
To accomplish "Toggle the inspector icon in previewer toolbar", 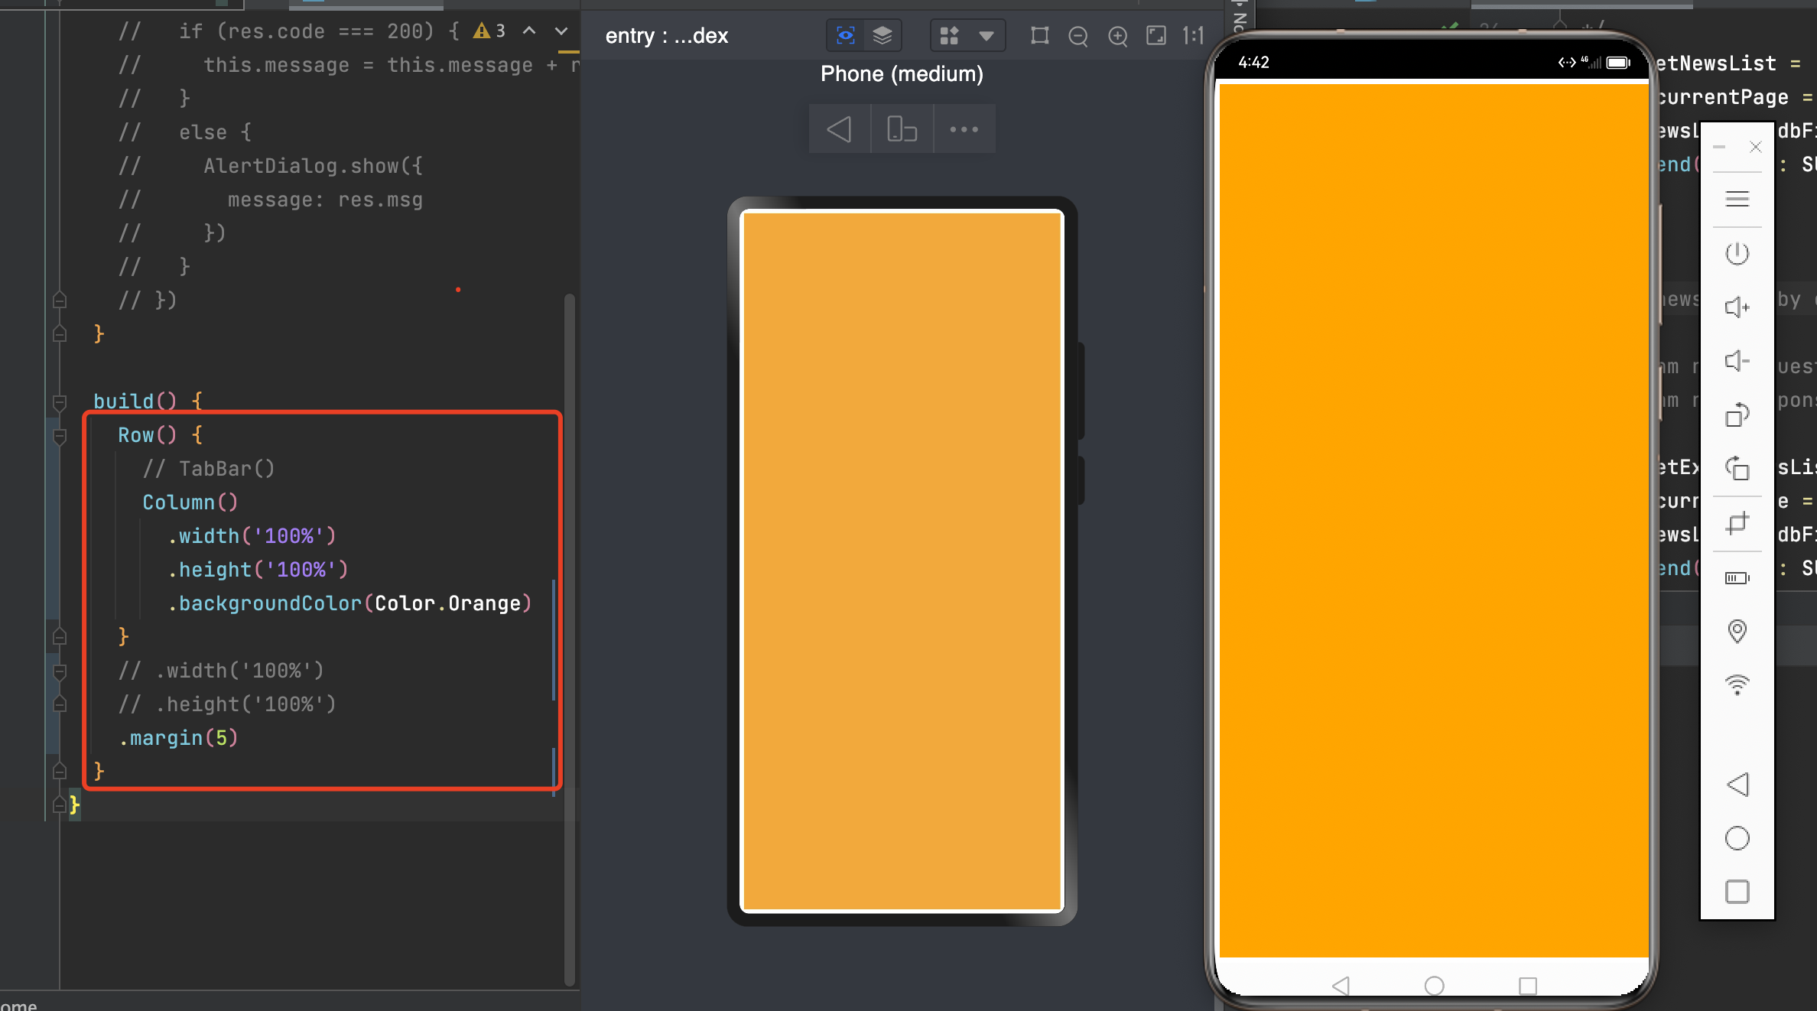I will (846, 35).
